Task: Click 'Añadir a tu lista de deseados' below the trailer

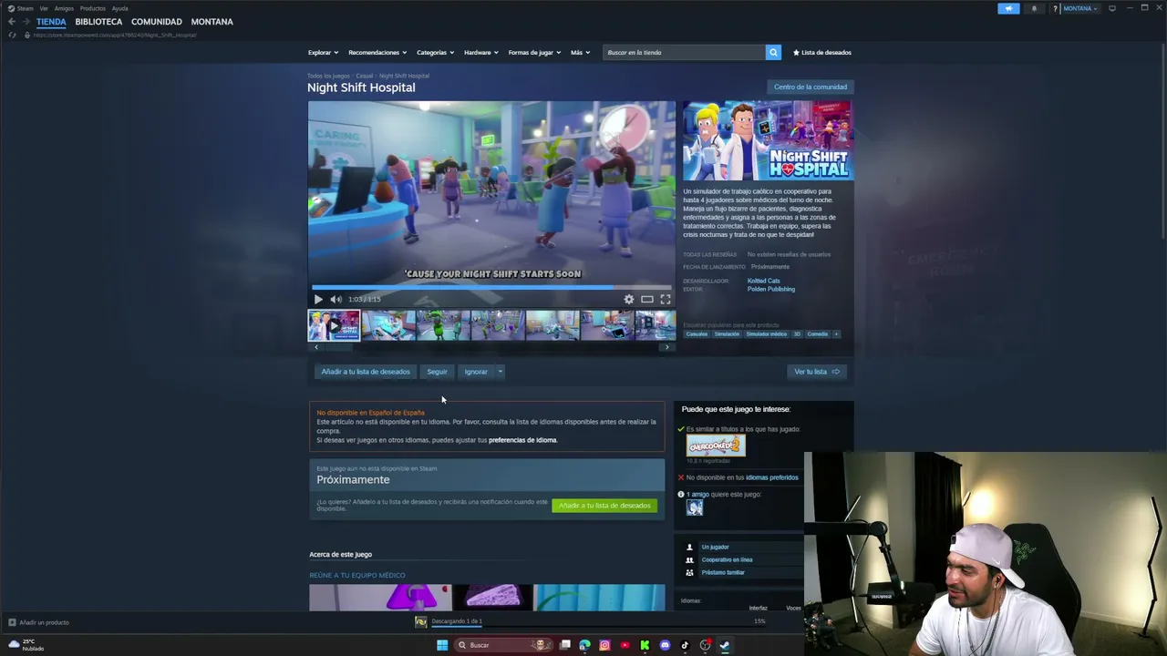Action: click(x=366, y=372)
